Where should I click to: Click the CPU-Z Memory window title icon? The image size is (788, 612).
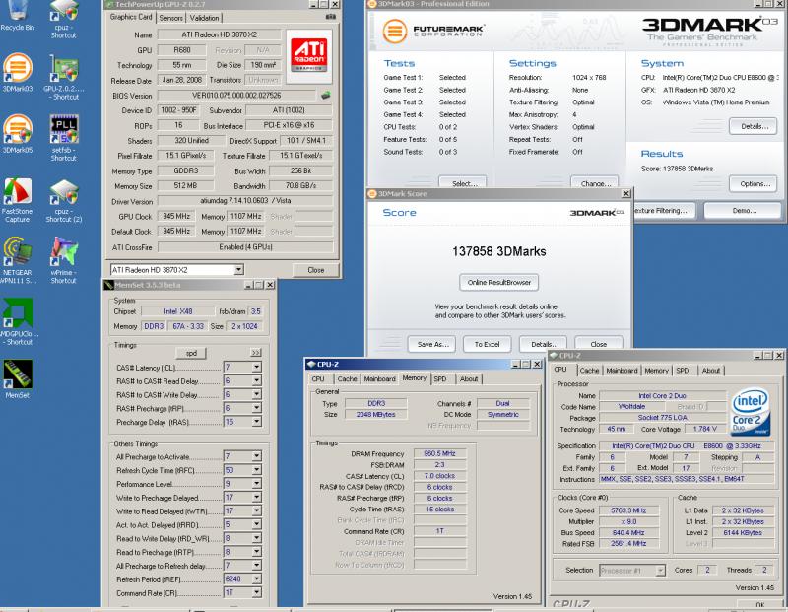(311, 364)
